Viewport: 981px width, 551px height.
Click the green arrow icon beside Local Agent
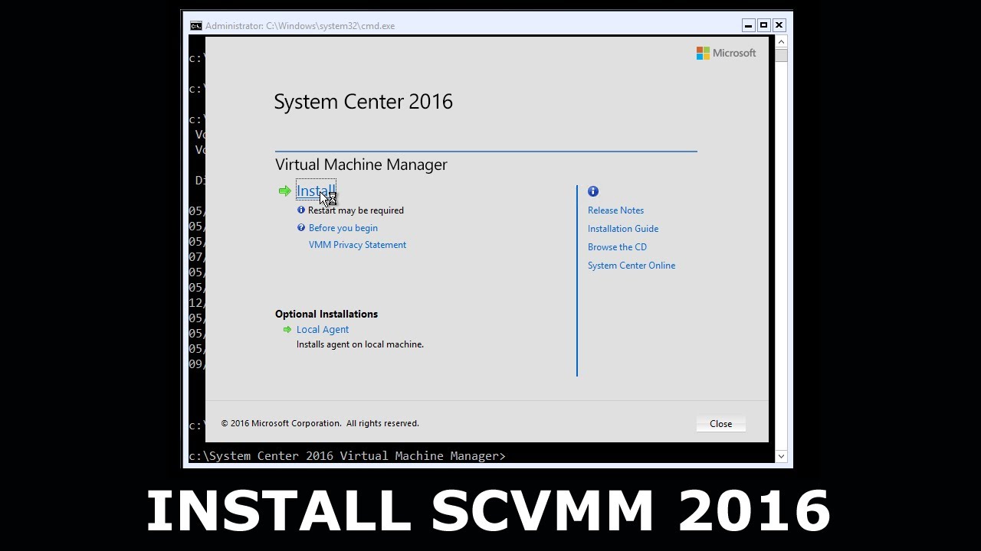pyautogui.click(x=287, y=330)
